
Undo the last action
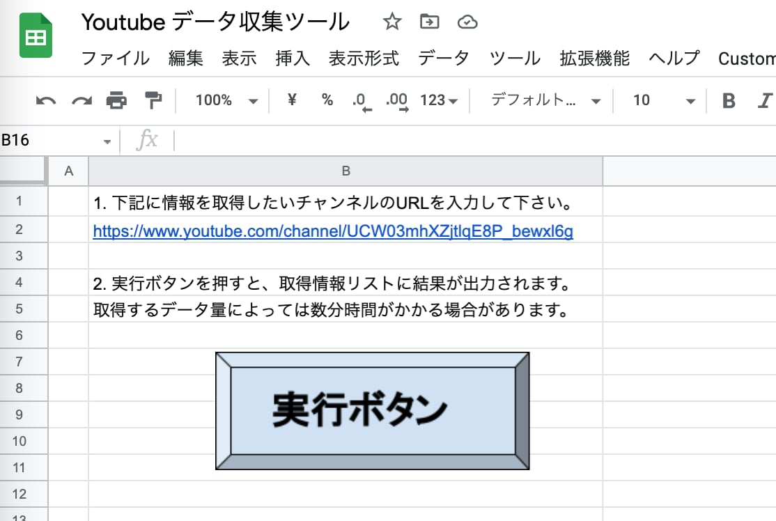[x=46, y=100]
